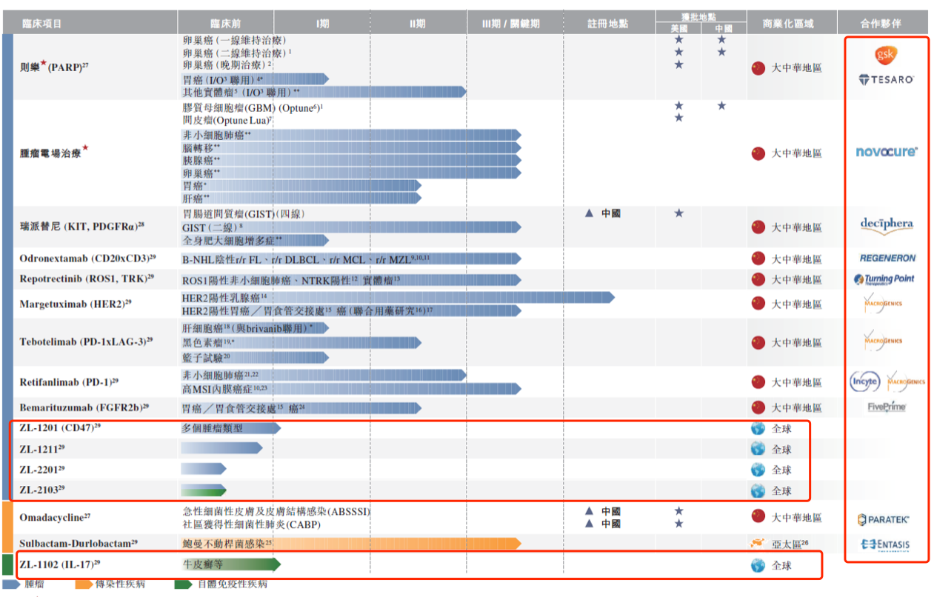The height and width of the screenshot is (597, 937).
Task: Select the novocure logo
Action: (x=887, y=152)
